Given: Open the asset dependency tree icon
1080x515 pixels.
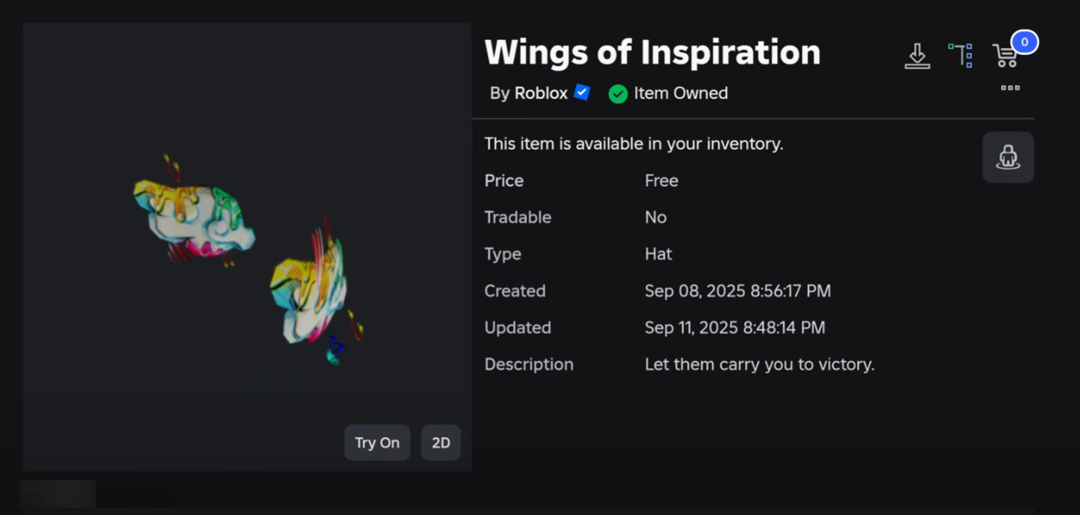Looking at the screenshot, I should click(x=960, y=55).
